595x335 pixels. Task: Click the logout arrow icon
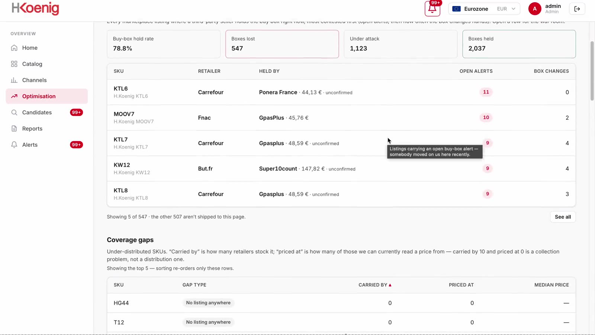point(577,9)
